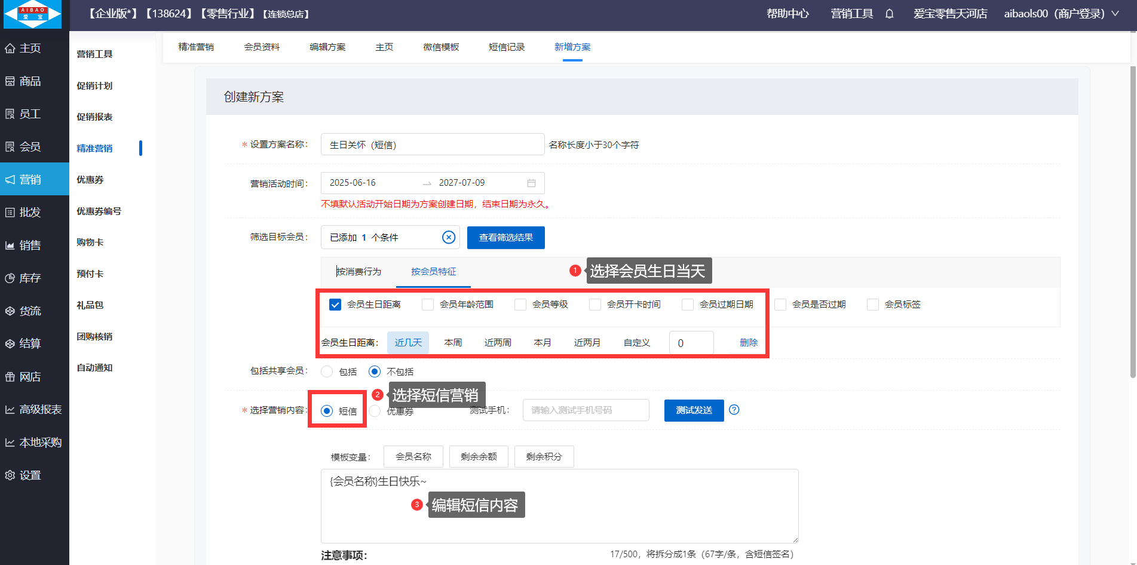Clear filter conditions with the X icon
This screenshot has width=1137, height=565.
(448, 237)
